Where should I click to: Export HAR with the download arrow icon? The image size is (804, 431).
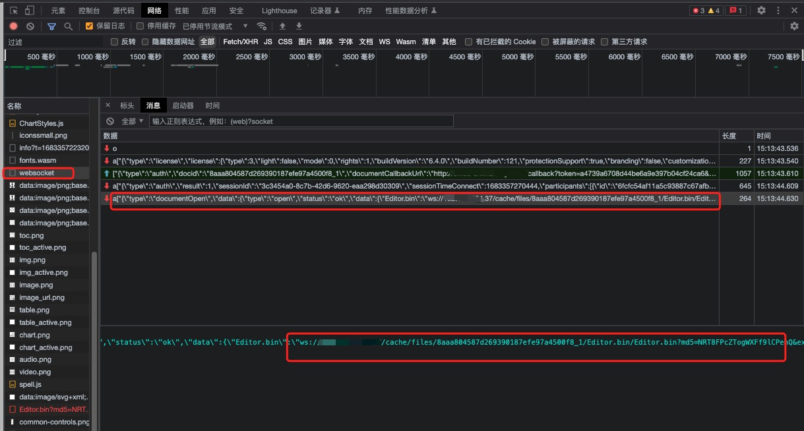point(297,25)
